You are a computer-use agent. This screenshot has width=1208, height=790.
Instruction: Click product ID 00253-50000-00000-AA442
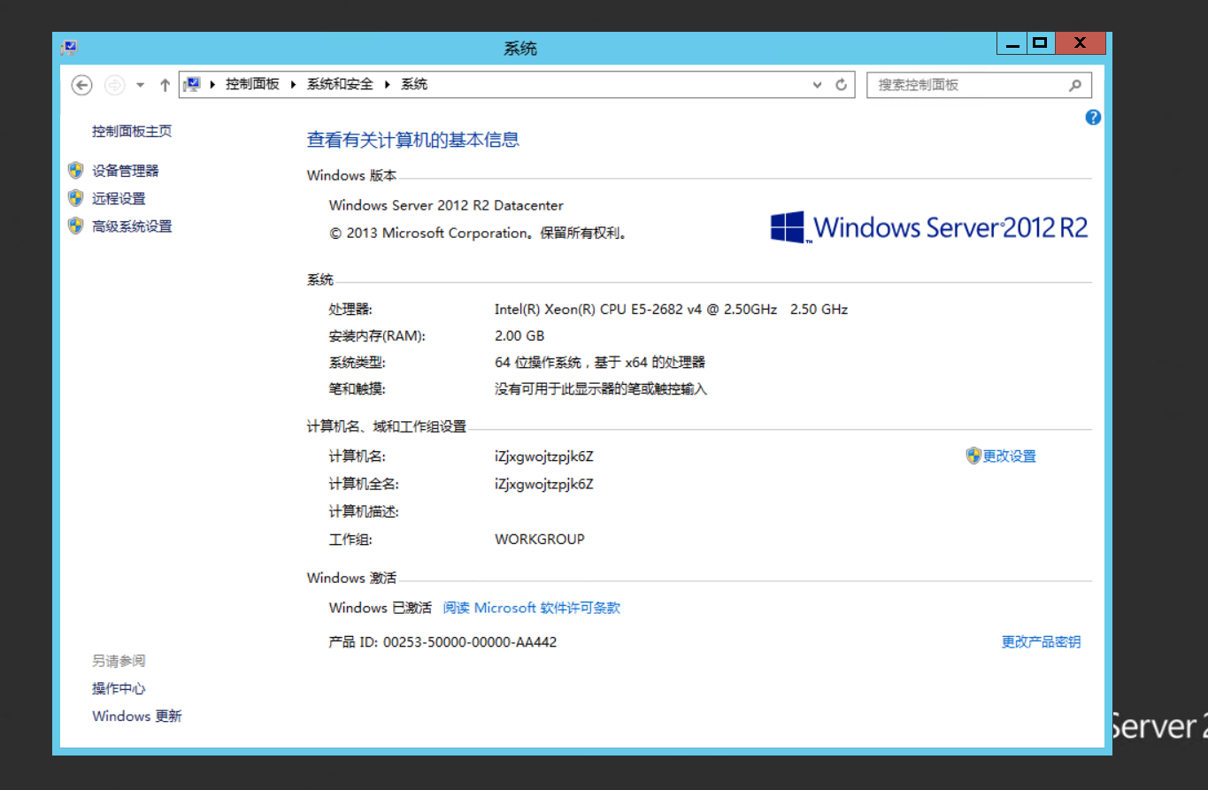[x=470, y=642]
